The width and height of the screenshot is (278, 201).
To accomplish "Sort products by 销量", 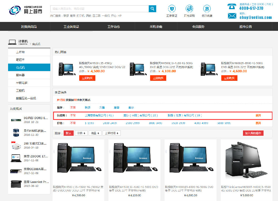I will pos(95,133).
